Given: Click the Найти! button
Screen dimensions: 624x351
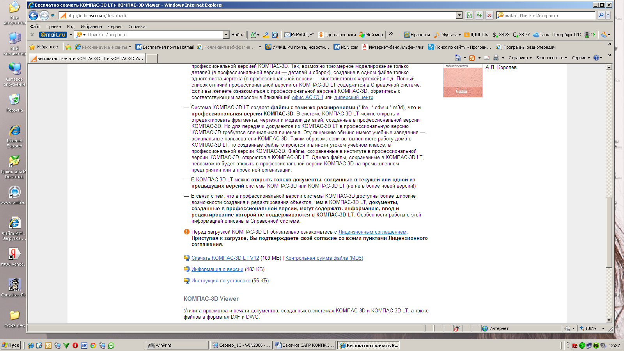Looking at the screenshot, I should coord(238,35).
